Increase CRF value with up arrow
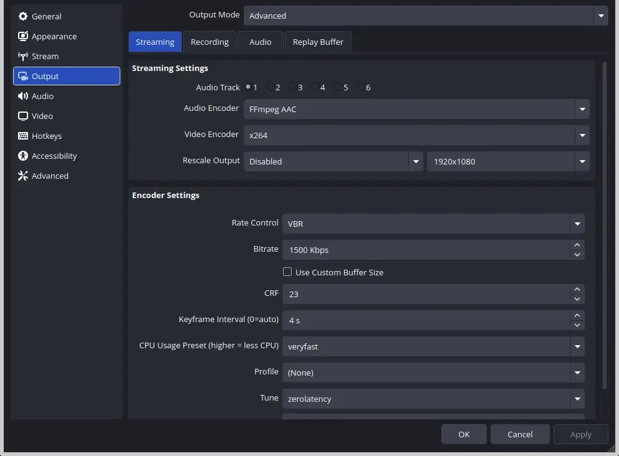 (577, 289)
